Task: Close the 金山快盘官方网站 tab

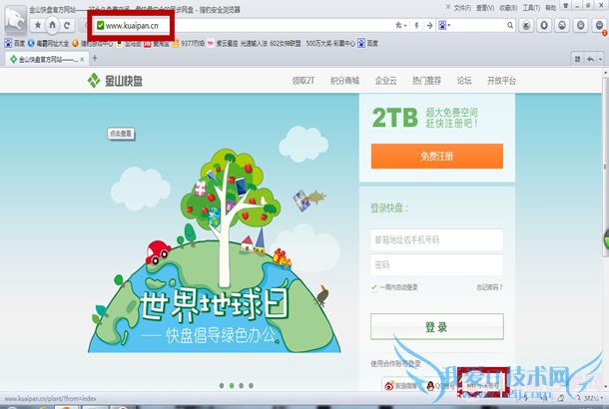Action: [x=82, y=60]
